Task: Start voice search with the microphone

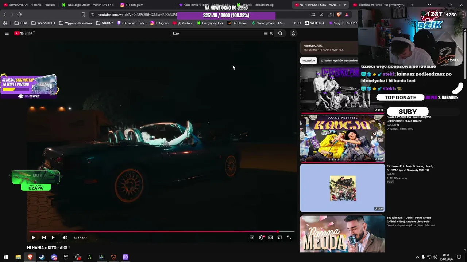Action: (x=293, y=33)
